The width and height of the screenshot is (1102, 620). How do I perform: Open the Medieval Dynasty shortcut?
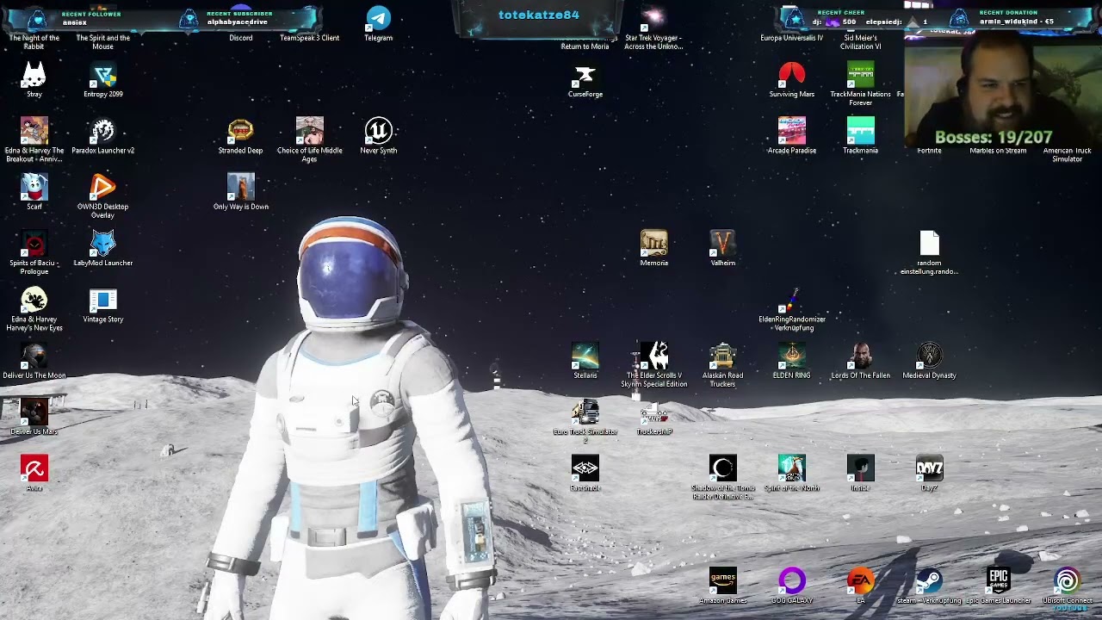tap(930, 356)
